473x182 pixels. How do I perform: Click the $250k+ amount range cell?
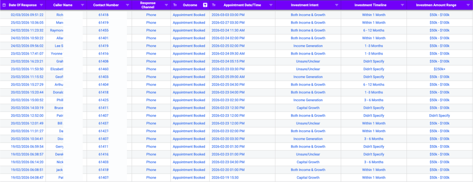(x=439, y=69)
